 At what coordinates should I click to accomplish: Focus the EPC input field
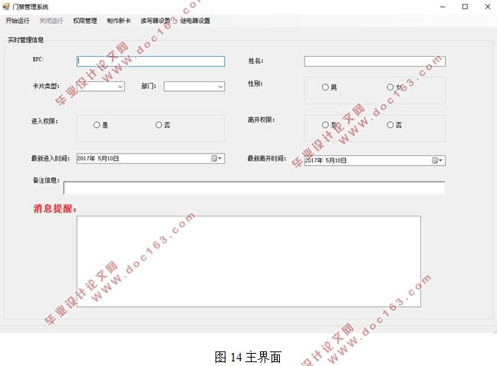click(151, 61)
